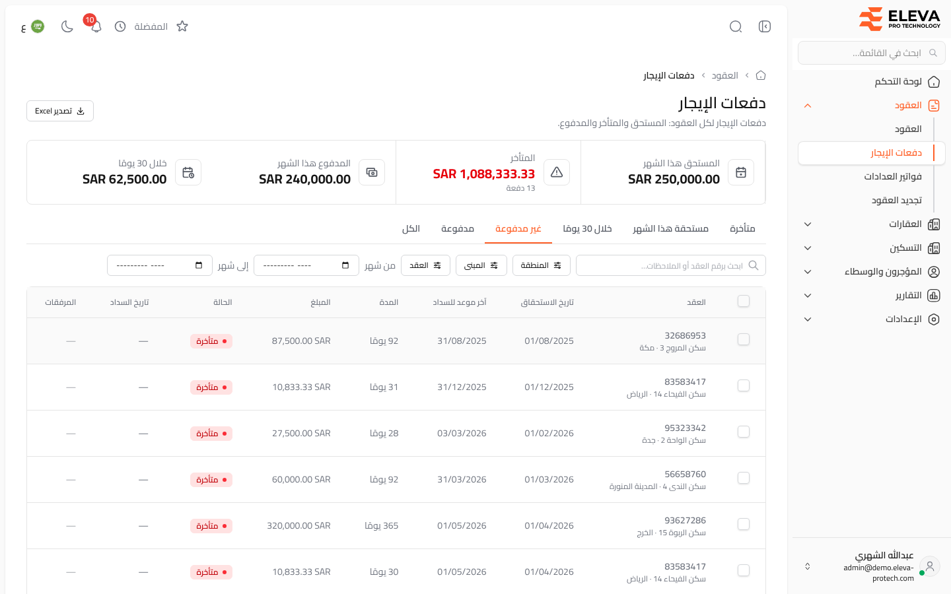Switch to the مدفوعة tab
The width and height of the screenshot is (951, 594).
point(458,228)
